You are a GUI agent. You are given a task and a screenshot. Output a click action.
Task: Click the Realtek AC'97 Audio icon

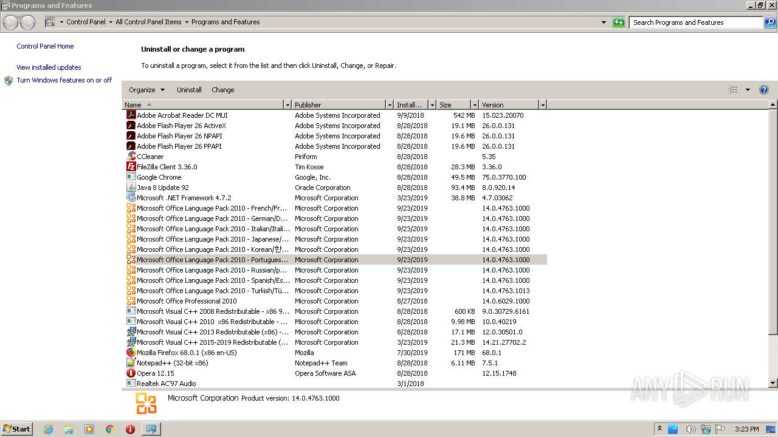pyautogui.click(x=131, y=383)
